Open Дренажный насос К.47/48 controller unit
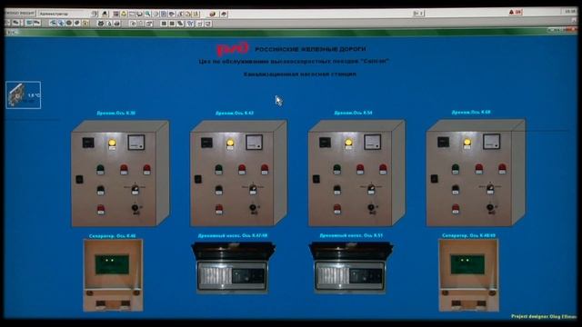Screen dimensions: 582x327 pyautogui.click(x=233, y=268)
